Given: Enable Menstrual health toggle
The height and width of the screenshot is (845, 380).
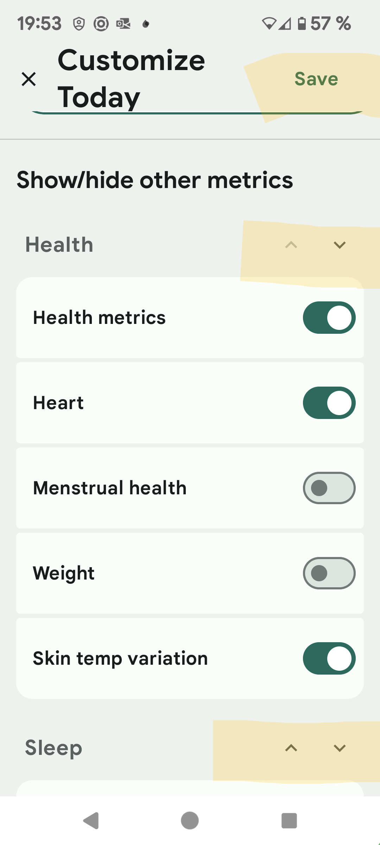Looking at the screenshot, I should (329, 488).
